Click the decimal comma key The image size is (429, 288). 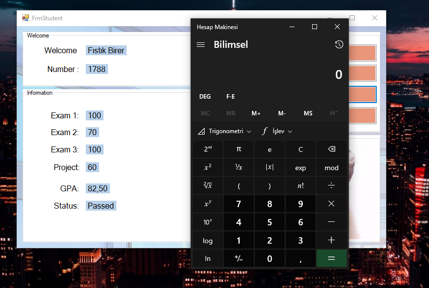tap(300, 258)
